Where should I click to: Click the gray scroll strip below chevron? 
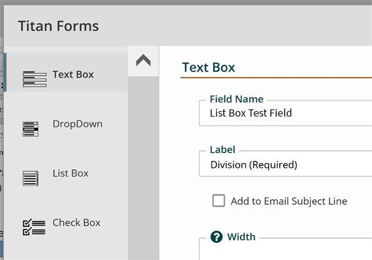click(x=144, y=168)
